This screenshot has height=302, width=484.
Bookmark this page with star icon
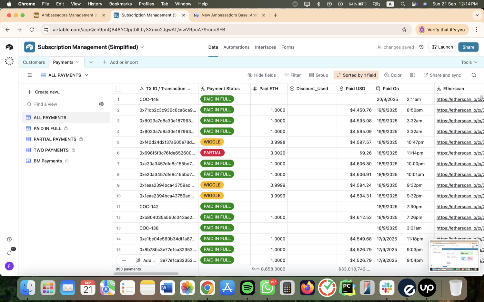(x=404, y=30)
